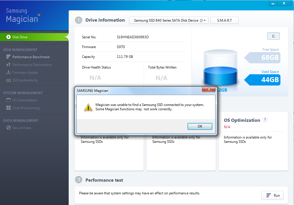Image resolution: width=294 pixels, height=205 pixels.
Task: Click the SSD Authenticity checkmark icon
Action: (x=8, y=80)
